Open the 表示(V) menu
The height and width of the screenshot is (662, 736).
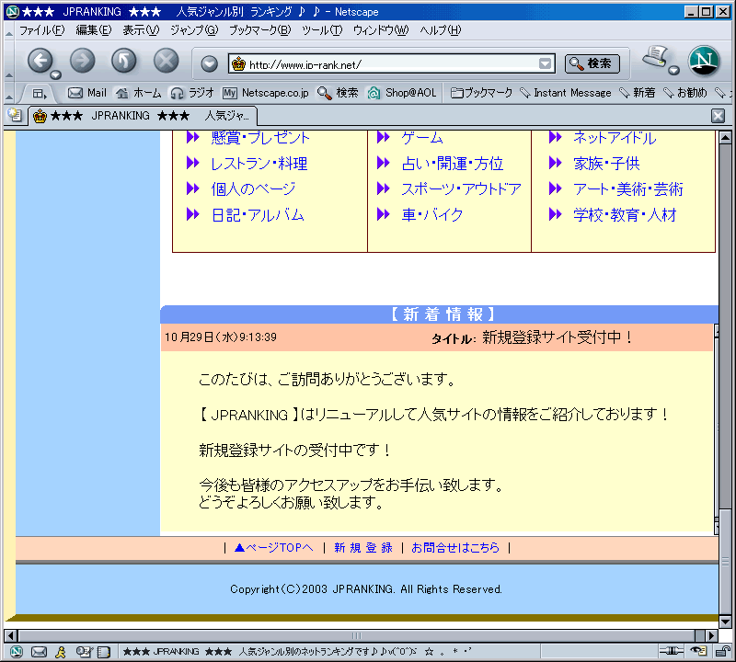tap(141, 30)
